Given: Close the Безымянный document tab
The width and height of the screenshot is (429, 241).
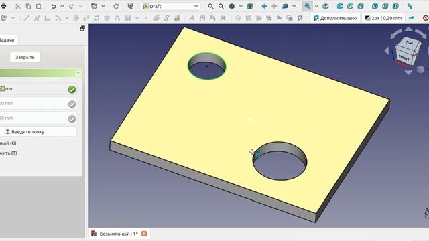Looking at the screenshot, I should 144,234.
